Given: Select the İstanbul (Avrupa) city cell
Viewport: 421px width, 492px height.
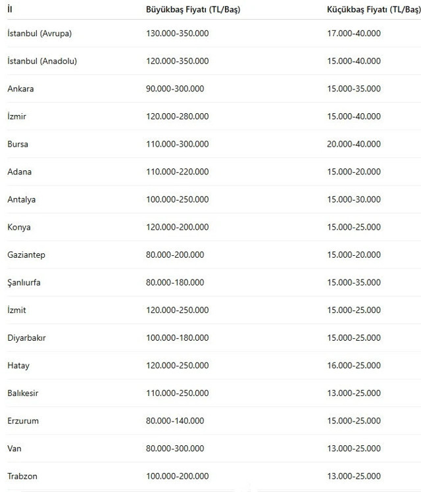Looking at the screenshot, I should (x=39, y=34).
